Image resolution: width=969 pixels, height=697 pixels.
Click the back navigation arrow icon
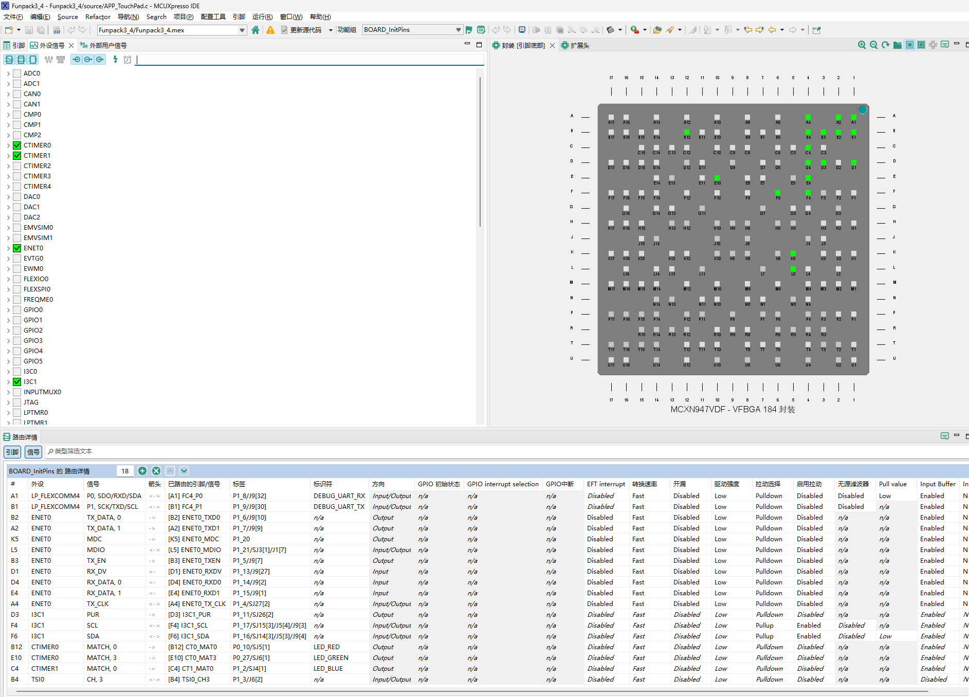coord(772,30)
